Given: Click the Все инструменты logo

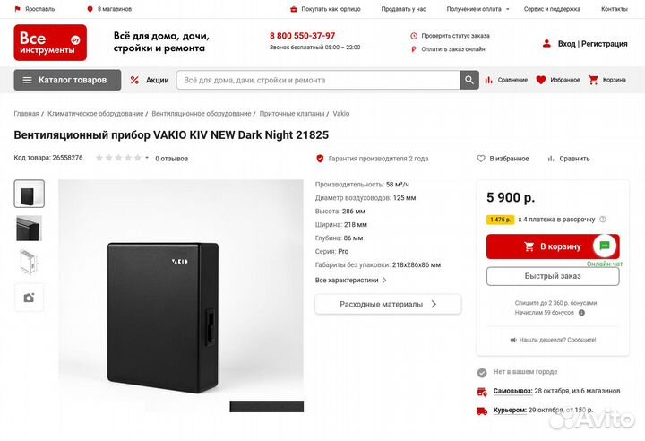Looking at the screenshot, I should (50, 42).
